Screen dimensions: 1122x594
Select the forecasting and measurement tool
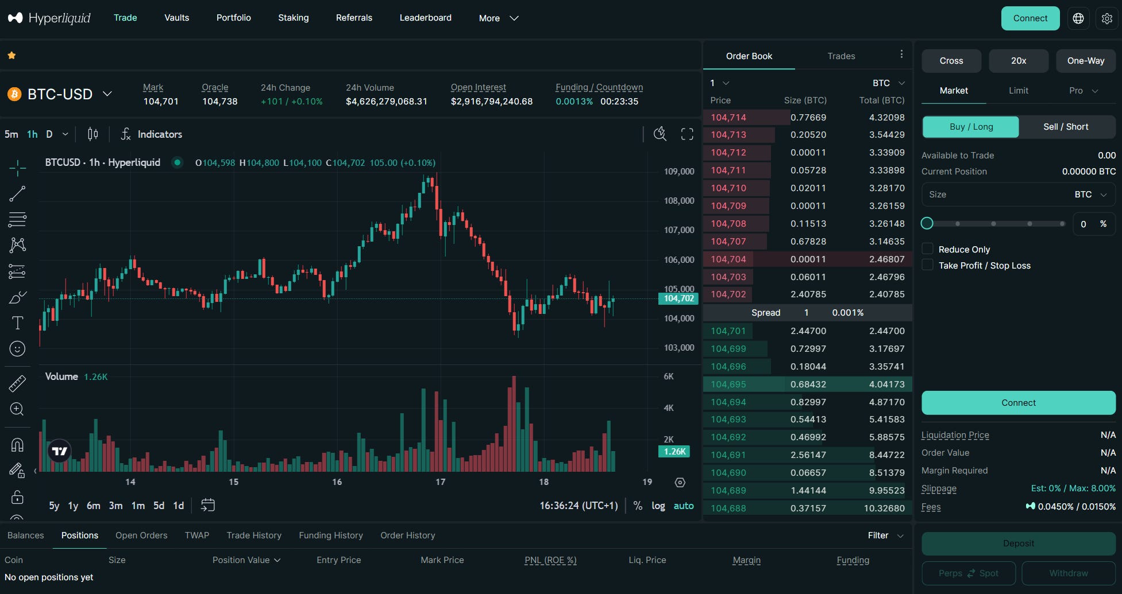pyautogui.click(x=17, y=271)
